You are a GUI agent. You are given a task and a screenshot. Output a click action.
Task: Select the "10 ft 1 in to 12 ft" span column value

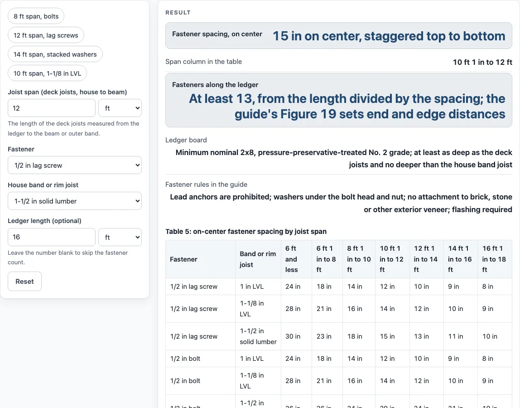click(482, 62)
